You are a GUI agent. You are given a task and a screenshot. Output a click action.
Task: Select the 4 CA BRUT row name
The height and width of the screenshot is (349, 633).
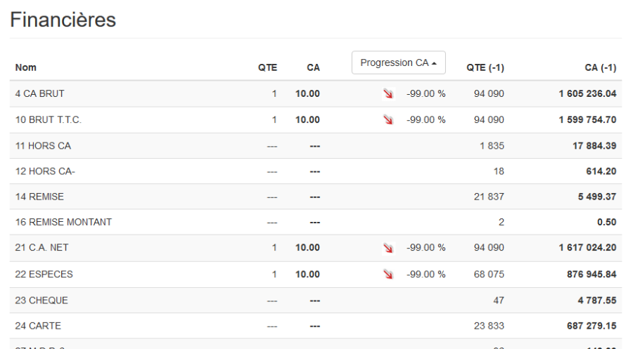pos(40,93)
